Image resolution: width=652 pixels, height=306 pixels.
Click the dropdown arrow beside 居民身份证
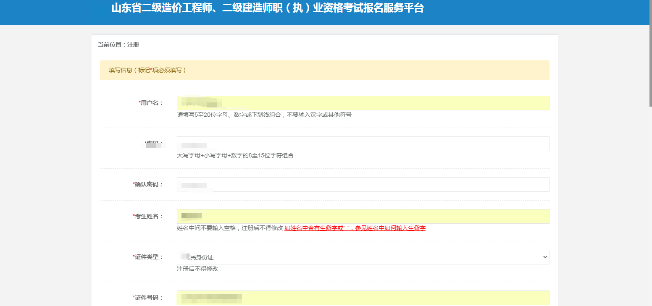pos(545,256)
